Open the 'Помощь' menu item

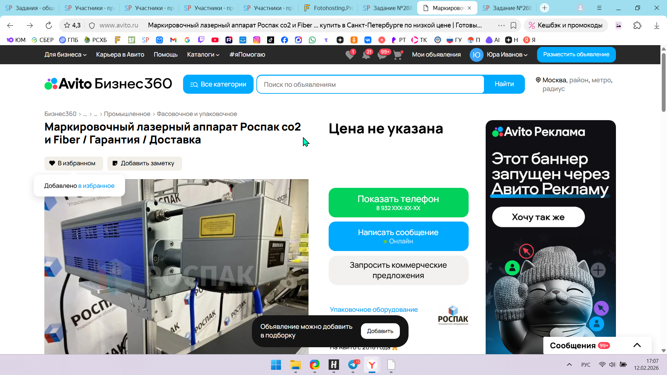(x=165, y=55)
